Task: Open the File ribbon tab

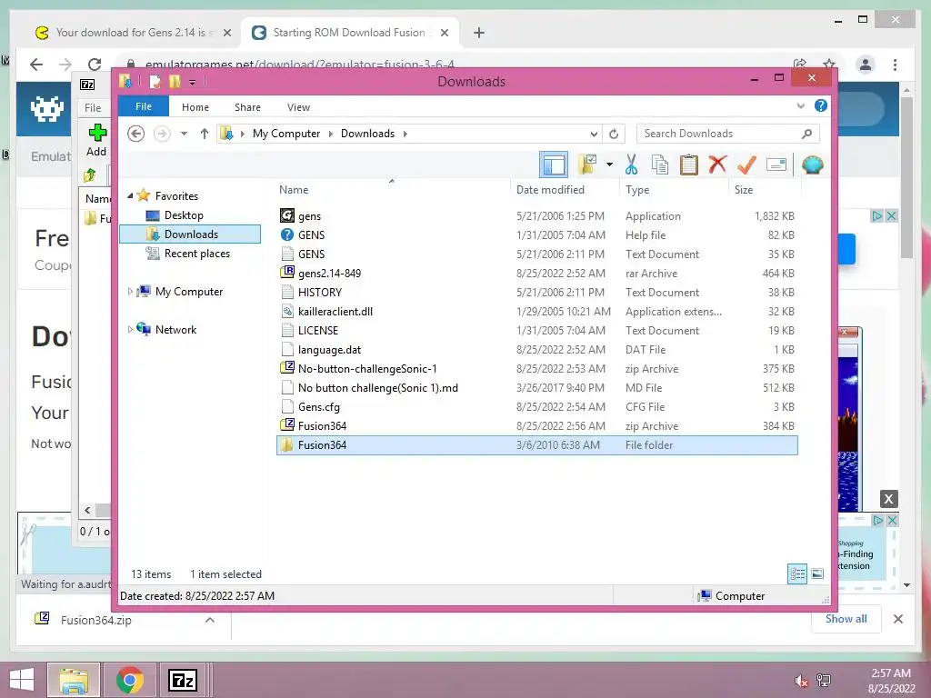Action: (144, 106)
